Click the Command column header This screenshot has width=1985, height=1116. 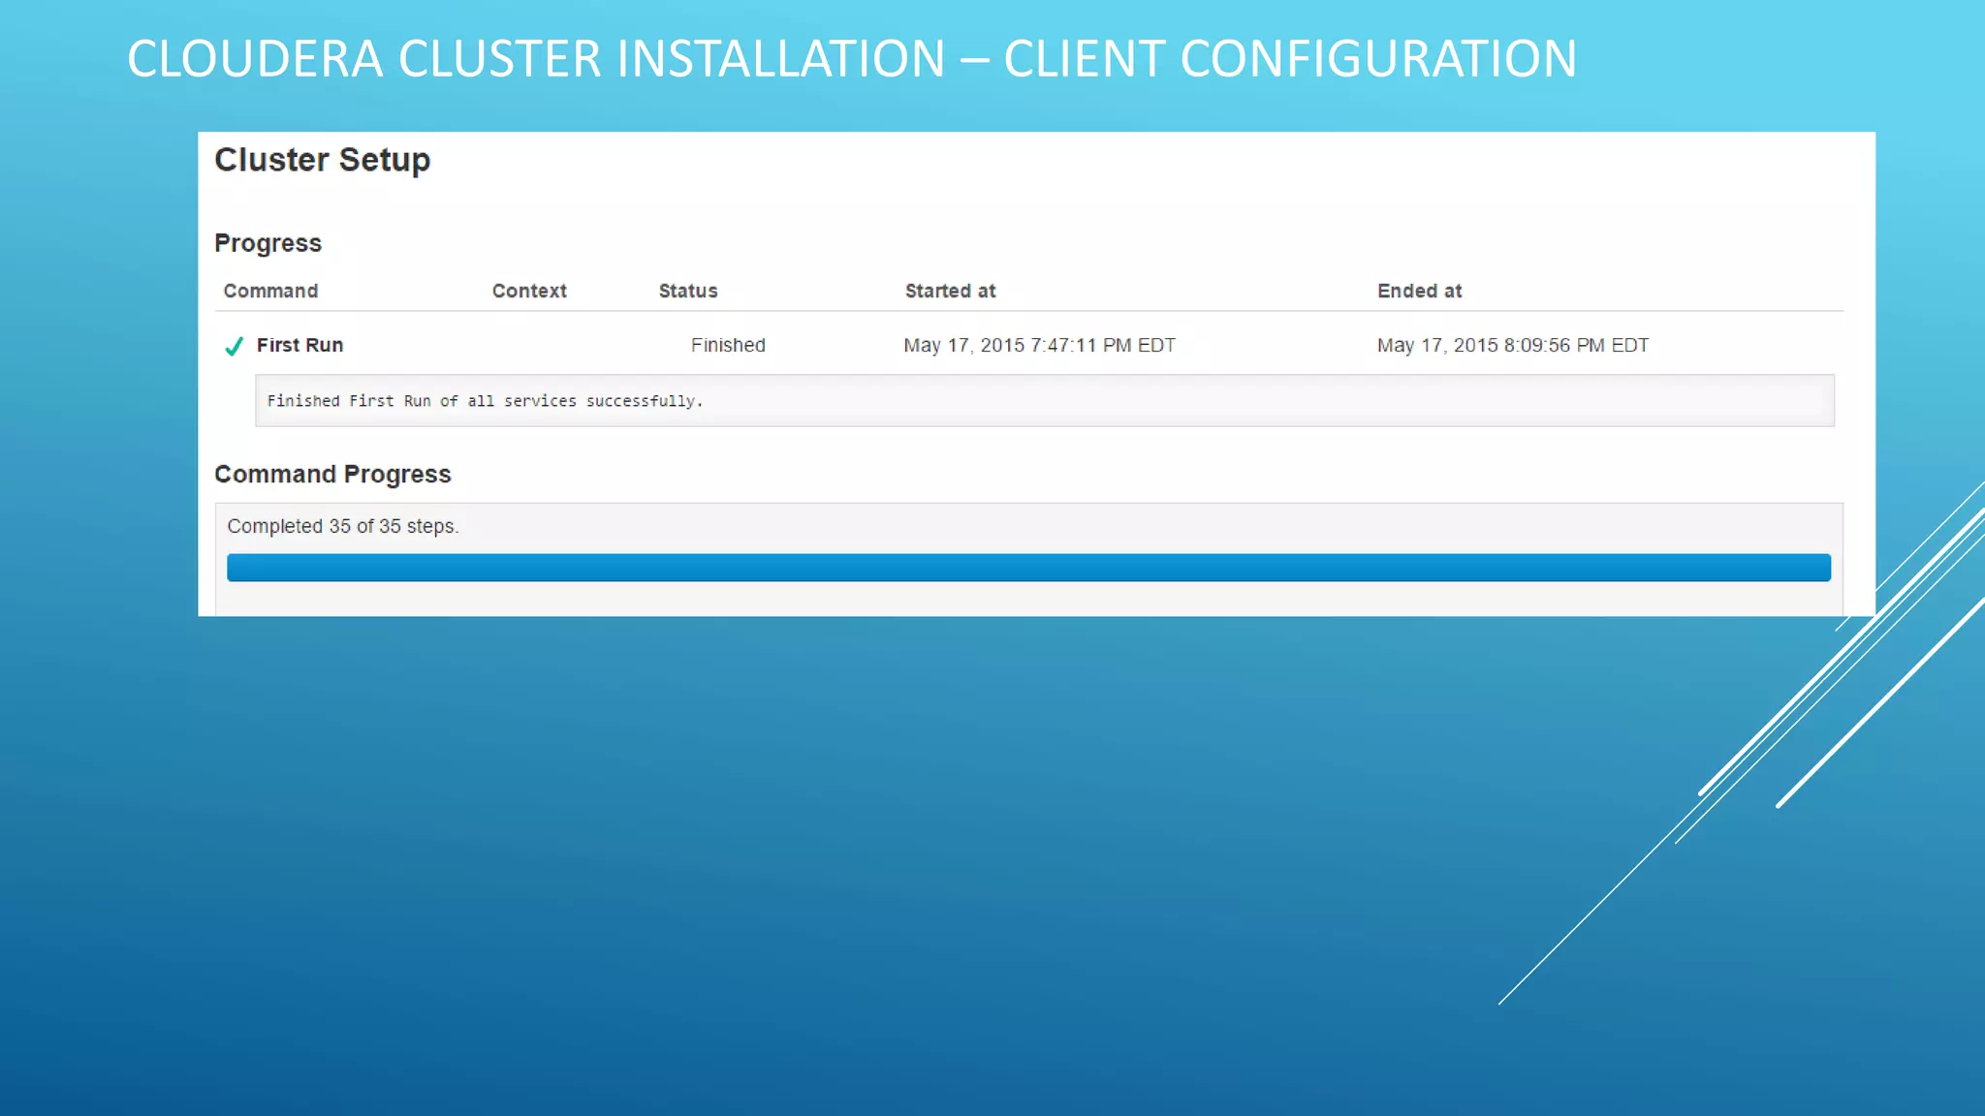click(x=270, y=291)
